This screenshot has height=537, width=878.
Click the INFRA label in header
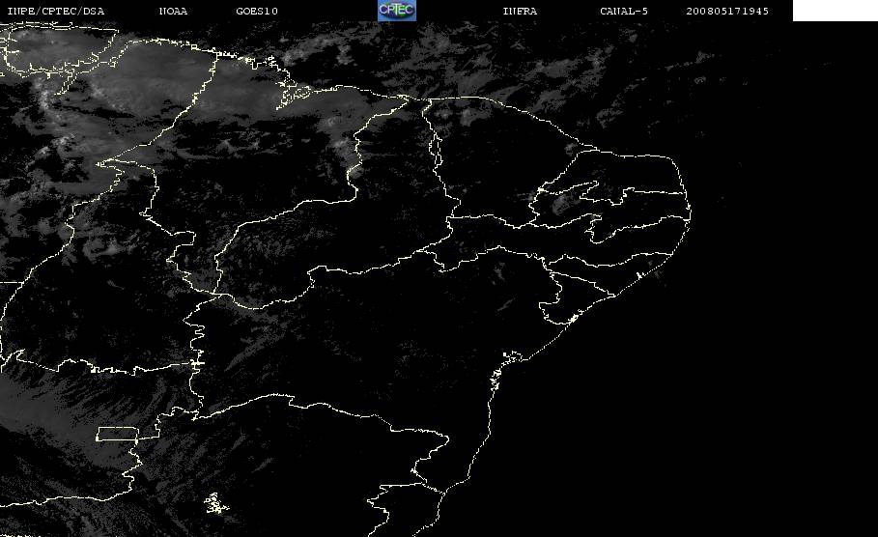pyautogui.click(x=520, y=12)
